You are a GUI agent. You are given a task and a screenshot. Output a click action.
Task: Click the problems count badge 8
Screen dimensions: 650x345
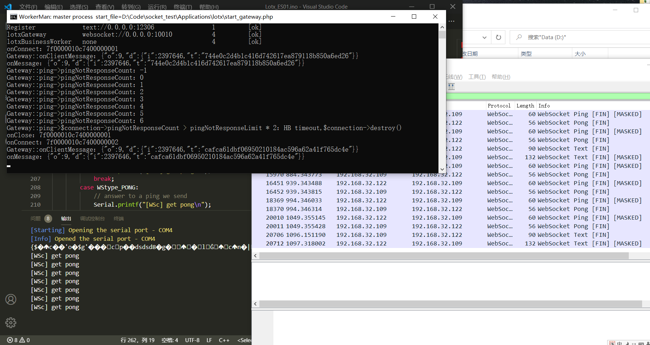[x=48, y=218]
